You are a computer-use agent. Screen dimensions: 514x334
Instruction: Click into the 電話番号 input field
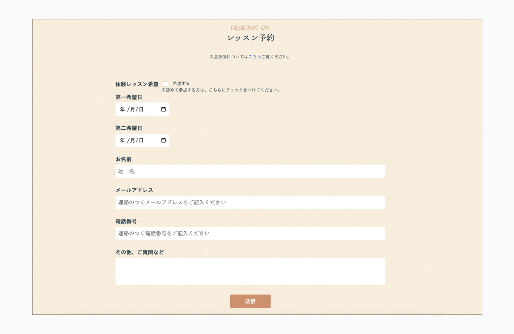[x=250, y=233]
